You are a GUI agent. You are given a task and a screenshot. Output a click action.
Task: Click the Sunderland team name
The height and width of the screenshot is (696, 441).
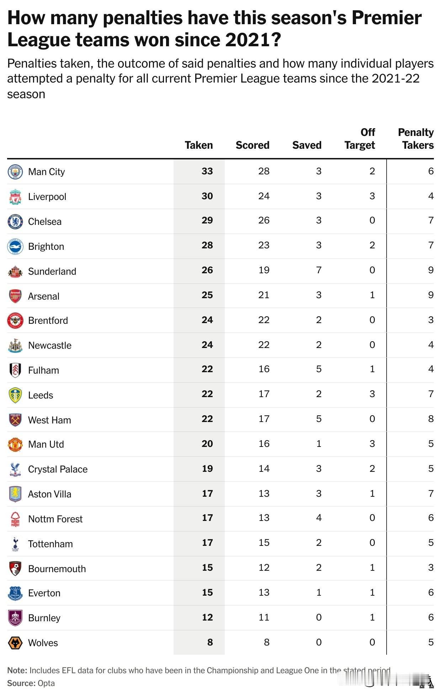tap(52, 271)
